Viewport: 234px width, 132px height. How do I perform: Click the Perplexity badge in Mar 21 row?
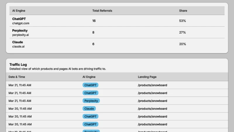pyautogui.click(x=91, y=101)
